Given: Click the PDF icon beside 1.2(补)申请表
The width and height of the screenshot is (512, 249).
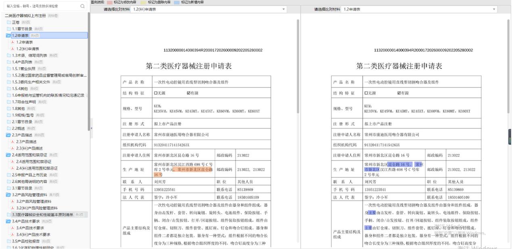Looking at the screenshot, I should click(13, 49).
